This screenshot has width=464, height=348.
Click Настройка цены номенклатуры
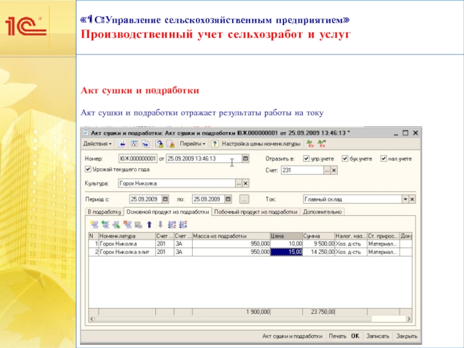coord(261,144)
